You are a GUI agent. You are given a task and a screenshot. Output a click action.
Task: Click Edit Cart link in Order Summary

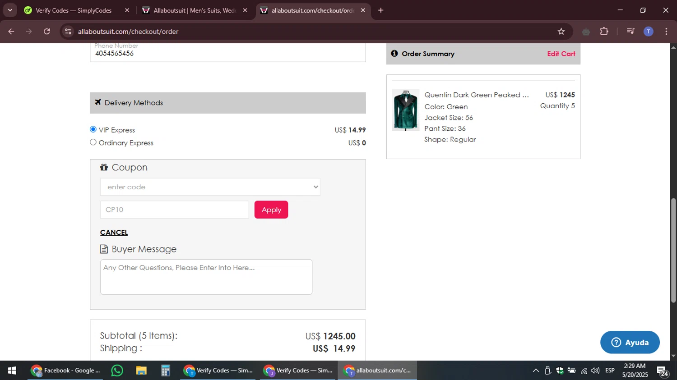pos(561,54)
